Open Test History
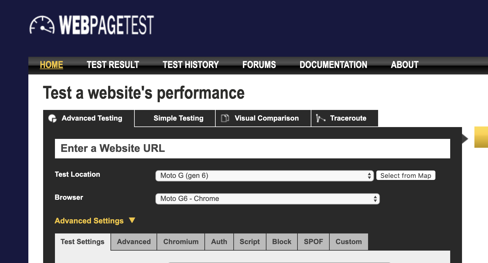The image size is (488, 263). [191, 65]
